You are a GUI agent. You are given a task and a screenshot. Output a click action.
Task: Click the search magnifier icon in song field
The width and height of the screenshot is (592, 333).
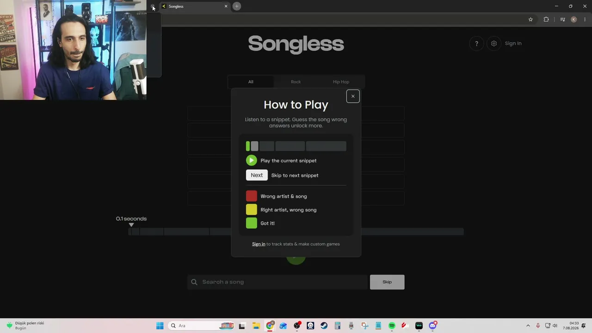tap(194, 282)
